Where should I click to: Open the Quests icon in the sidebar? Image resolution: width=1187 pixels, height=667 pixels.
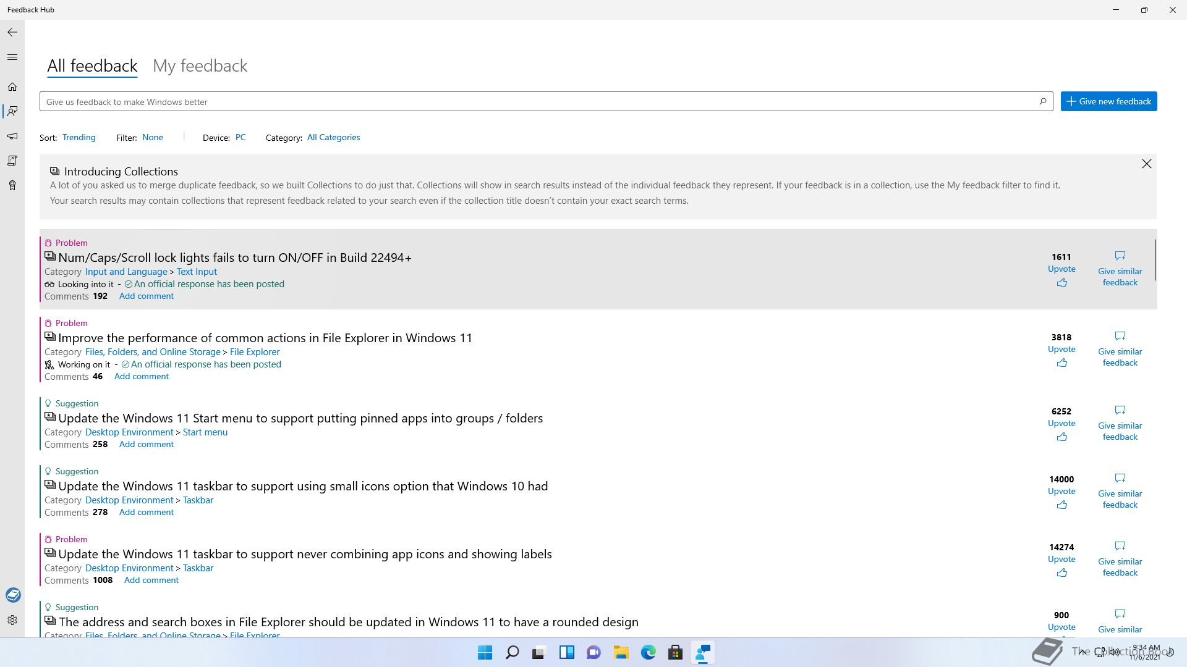coord(12,161)
